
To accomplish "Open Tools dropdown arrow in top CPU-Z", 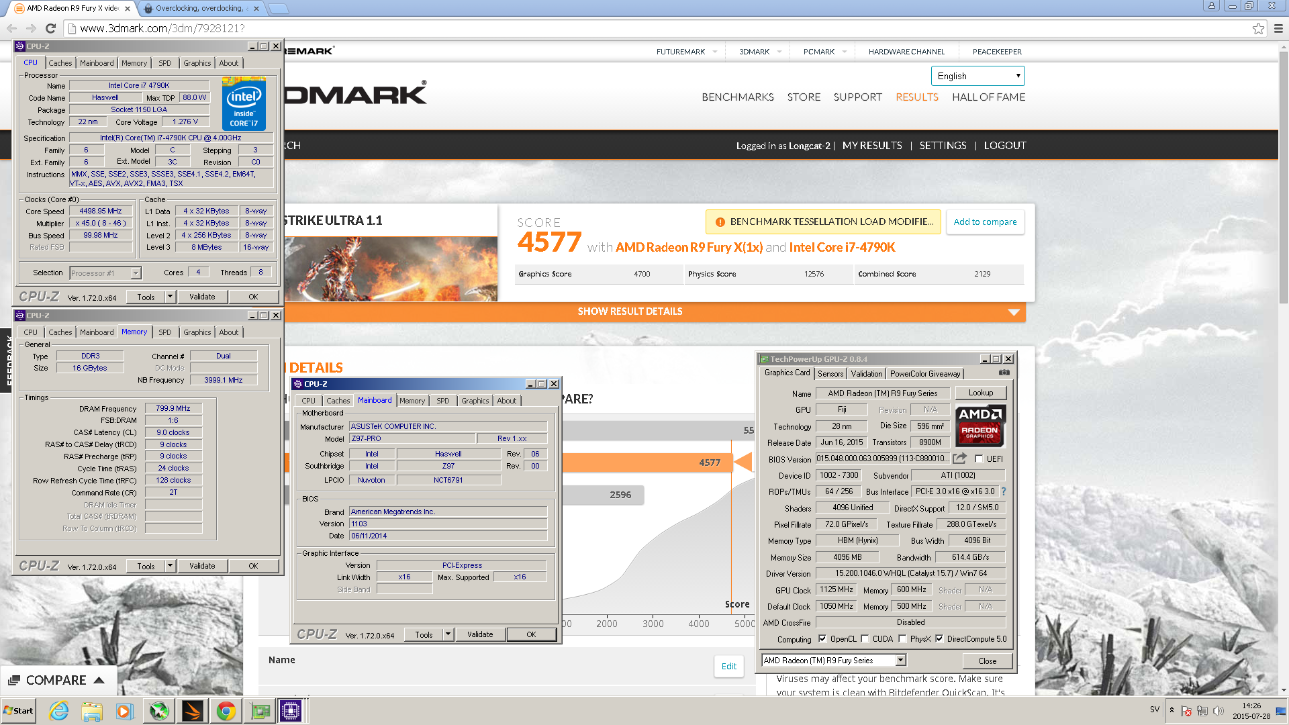I will [x=170, y=297].
